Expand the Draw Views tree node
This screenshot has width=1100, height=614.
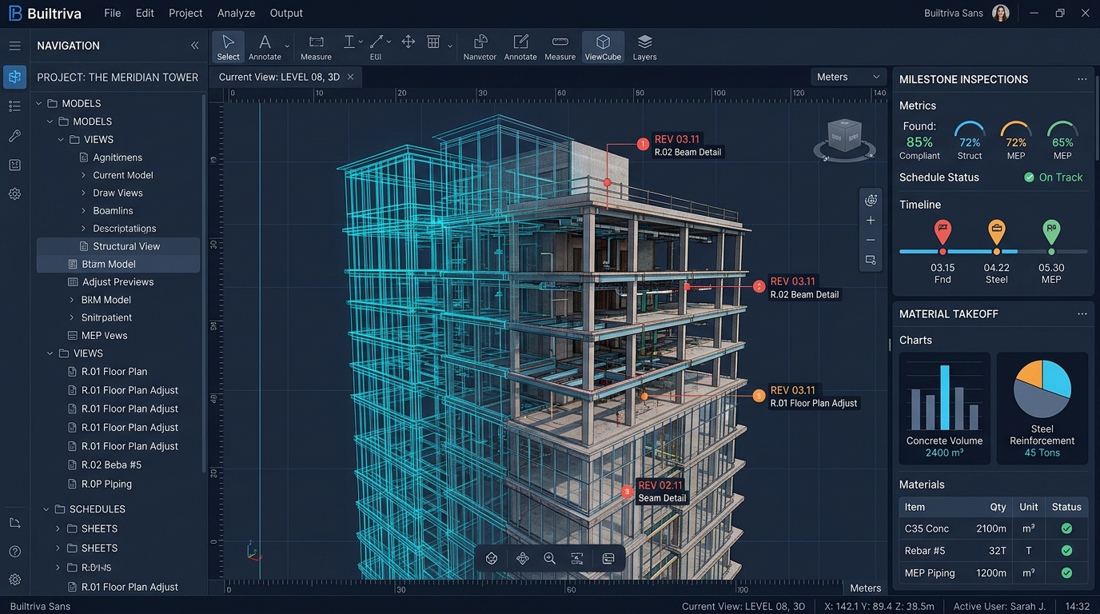tap(83, 193)
